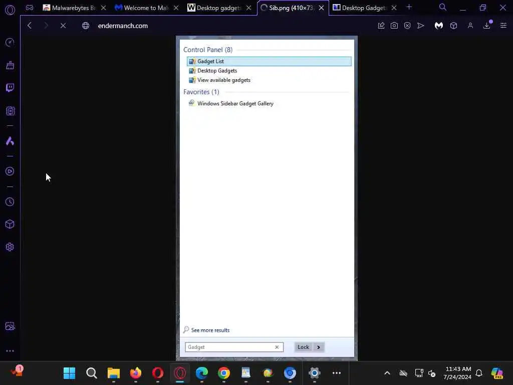Open notifications bell icon

click(479, 373)
